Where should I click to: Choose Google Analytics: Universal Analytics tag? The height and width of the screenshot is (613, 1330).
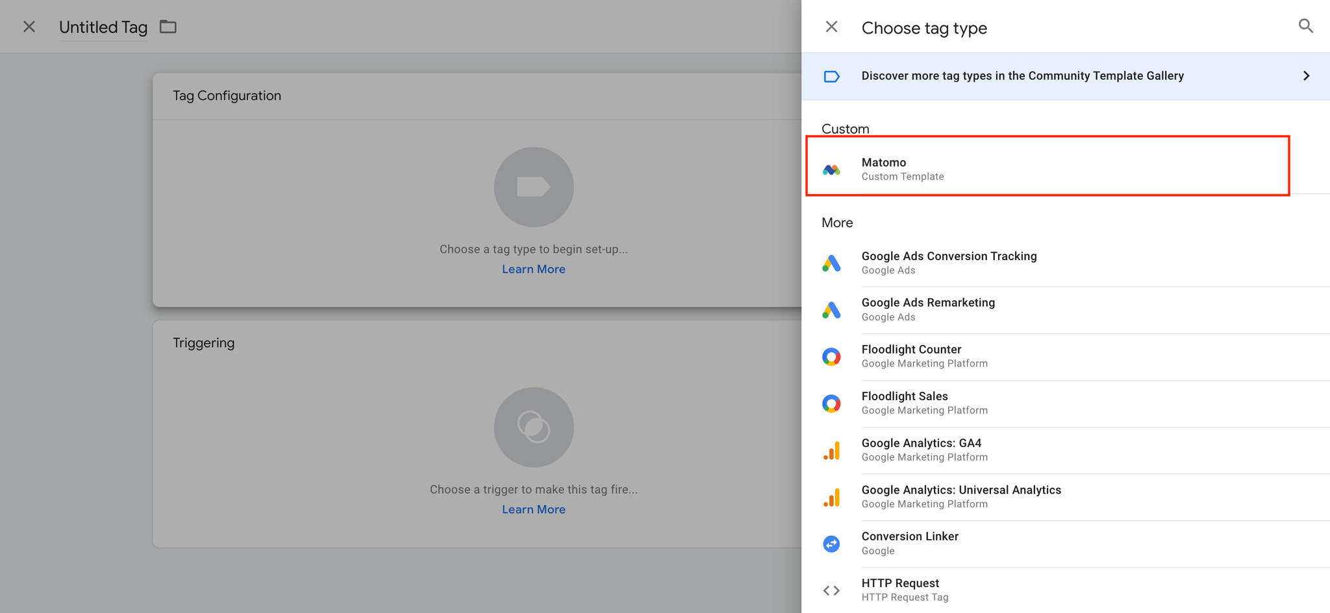tap(1066, 496)
